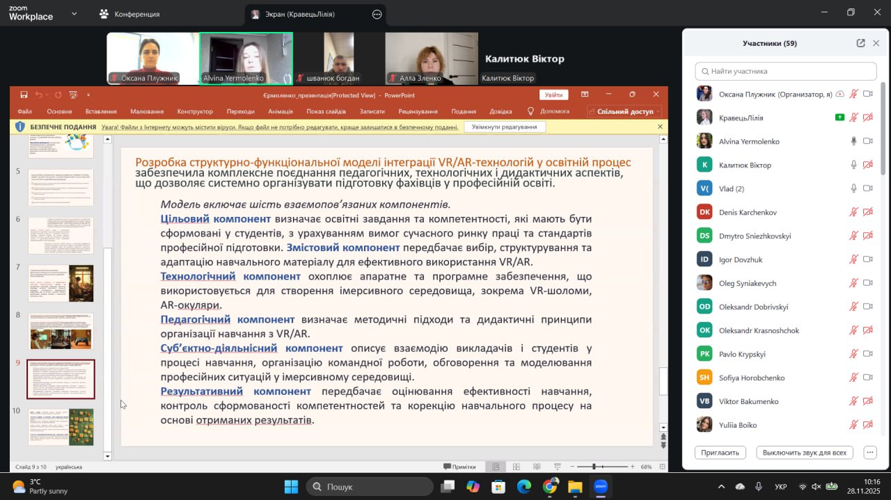
Task: Click the Увімкнути редагування button
Action: pyautogui.click(x=504, y=127)
